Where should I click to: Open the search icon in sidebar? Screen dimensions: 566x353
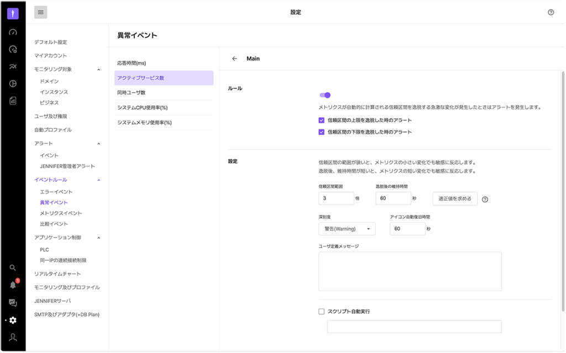(x=13, y=267)
